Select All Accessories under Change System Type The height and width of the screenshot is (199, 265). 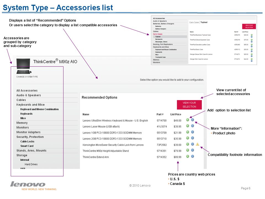[x=27, y=91]
